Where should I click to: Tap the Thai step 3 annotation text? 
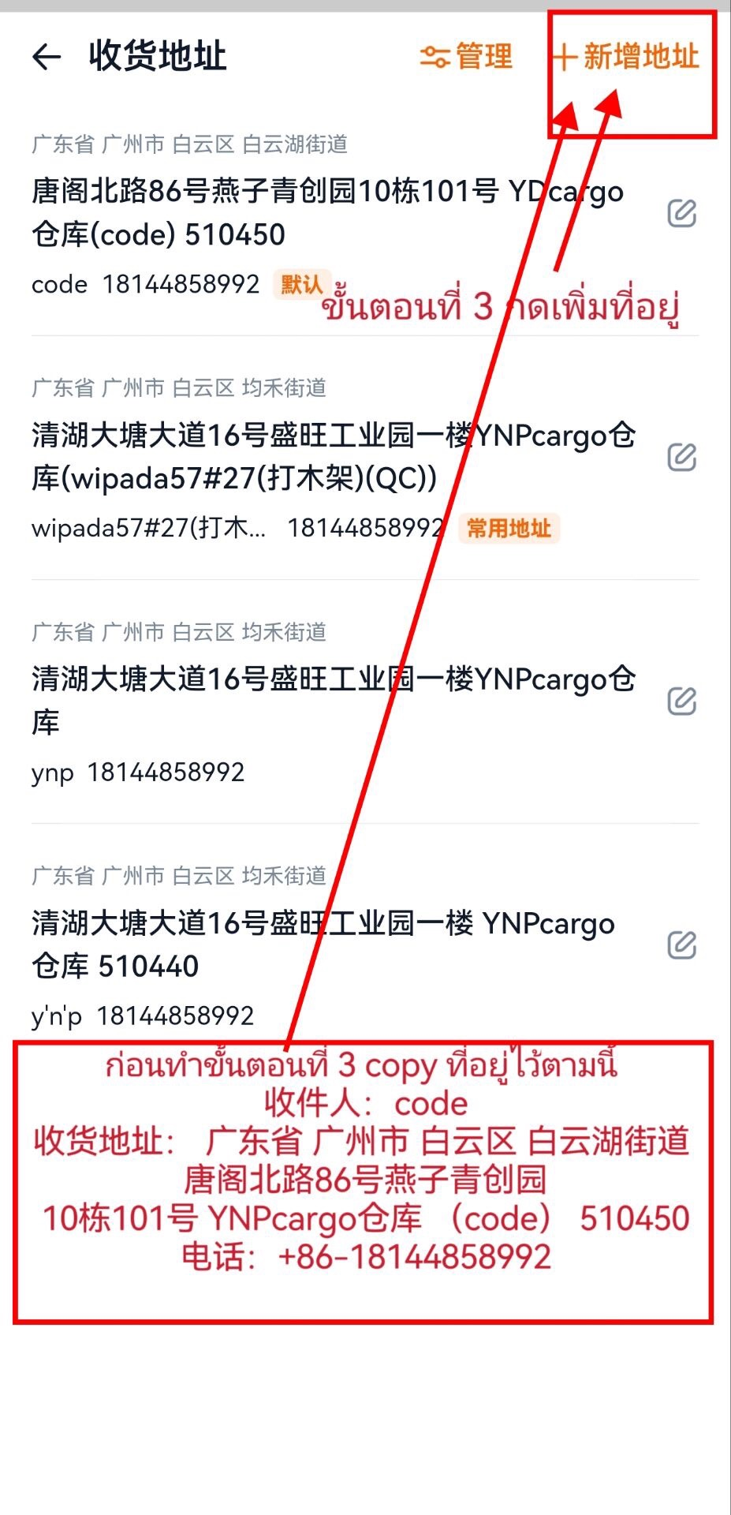[x=501, y=306]
